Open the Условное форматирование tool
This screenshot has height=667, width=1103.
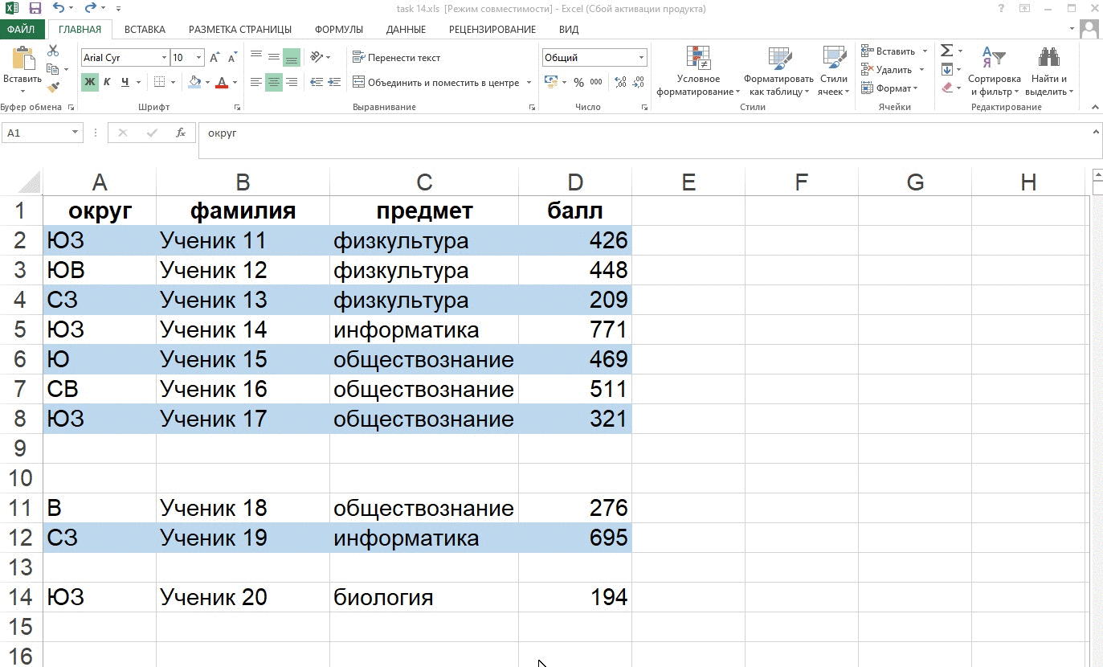click(x=697, y=71)
